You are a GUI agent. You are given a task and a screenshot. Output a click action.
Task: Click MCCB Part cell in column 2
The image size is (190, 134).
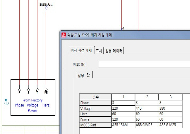click(x=147, y=125)
